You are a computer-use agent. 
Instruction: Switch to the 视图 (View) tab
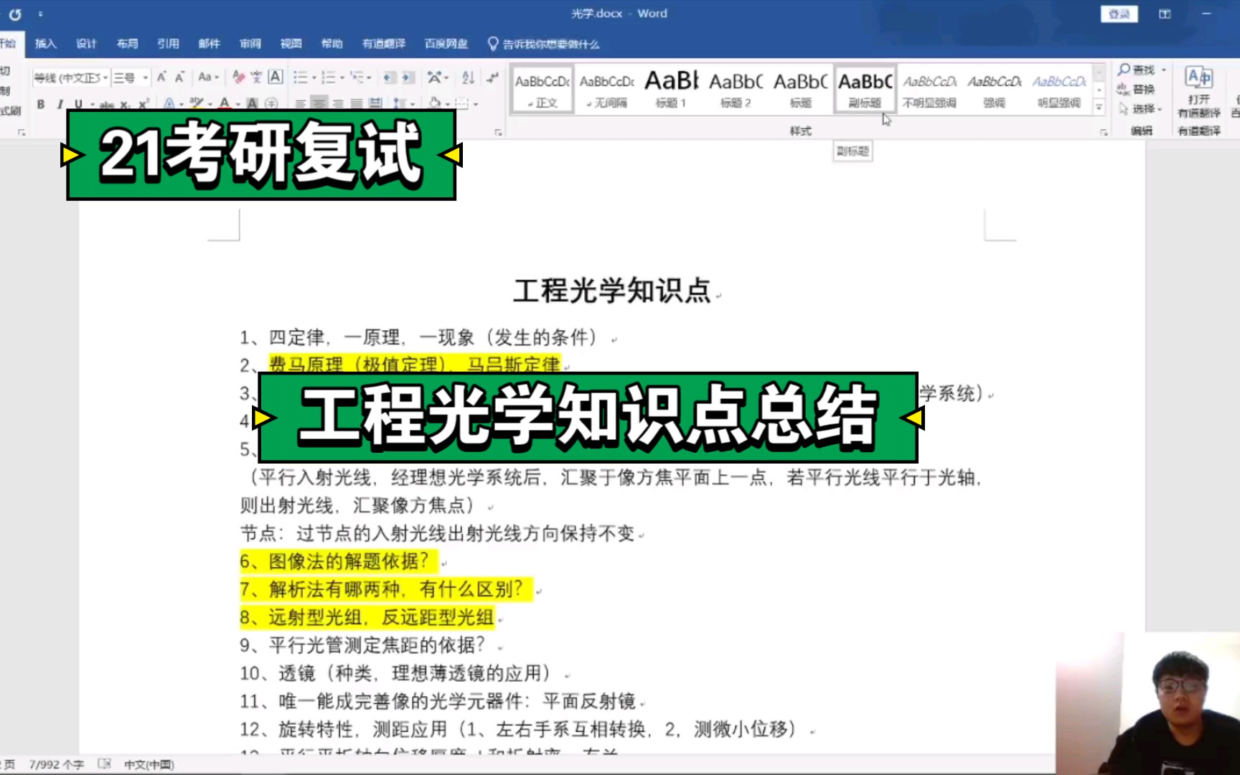pos(291,44)
